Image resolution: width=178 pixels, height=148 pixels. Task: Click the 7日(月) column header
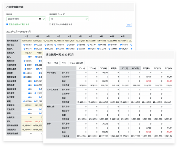[x=146, y=68]
